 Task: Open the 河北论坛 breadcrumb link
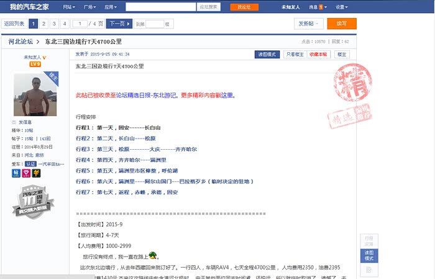21,41
